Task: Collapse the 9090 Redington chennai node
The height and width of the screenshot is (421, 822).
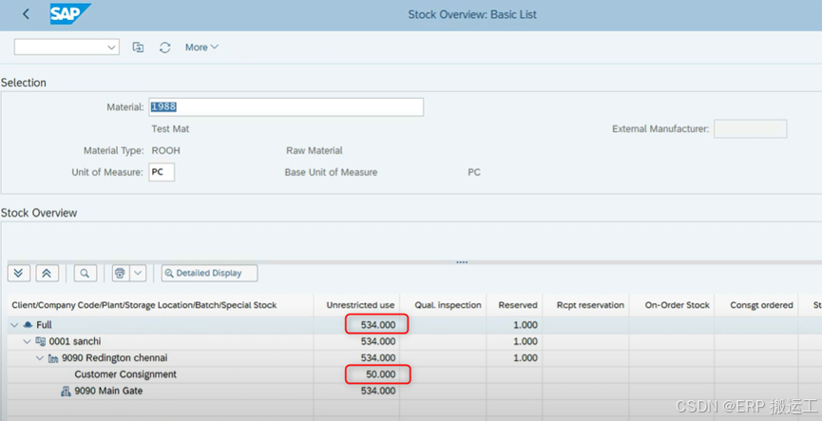Action: pyautogui.click(x=40, y=358)
